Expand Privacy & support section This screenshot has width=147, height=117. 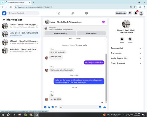click(126, 63)
